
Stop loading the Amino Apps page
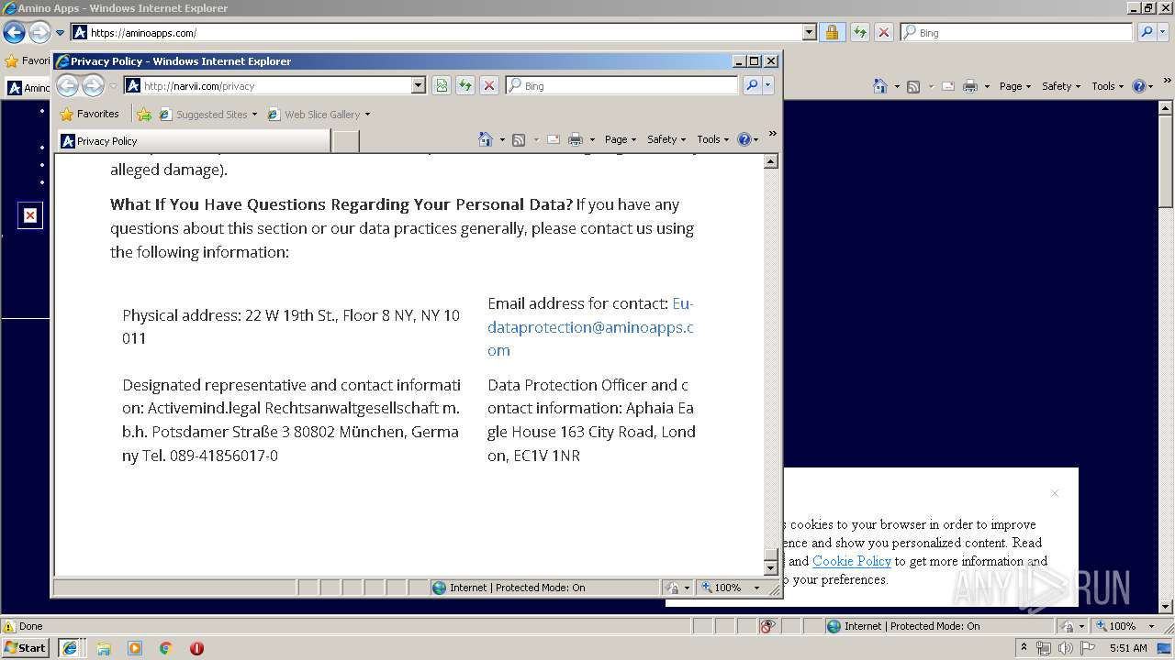click(884, 32)
